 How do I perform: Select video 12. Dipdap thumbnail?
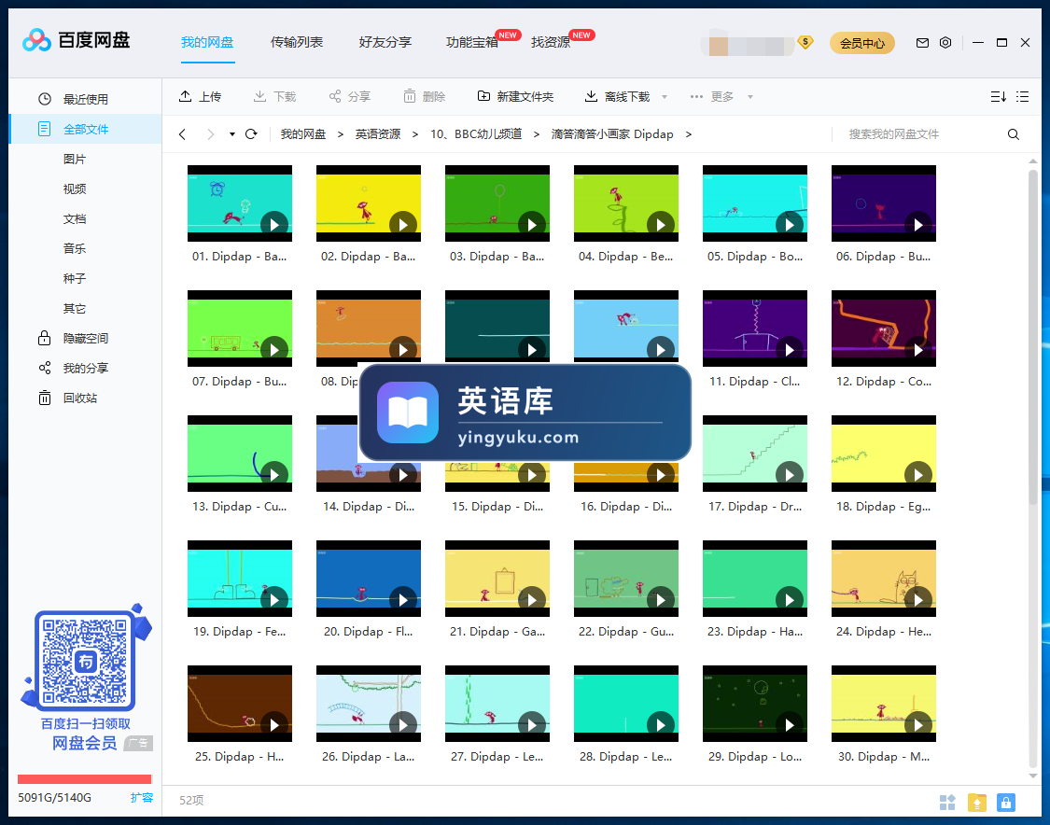coord(883,329)
